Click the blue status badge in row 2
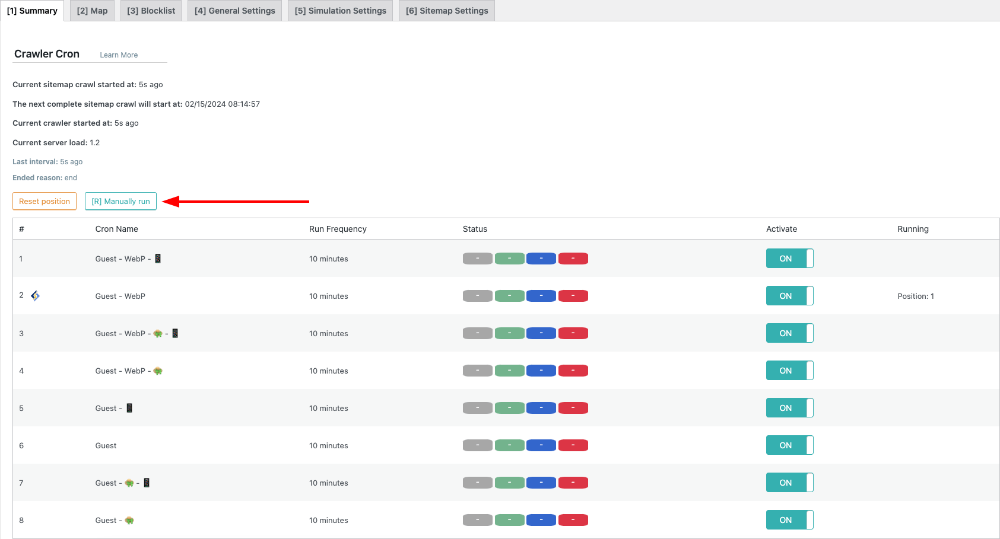The height and width of the screenshot is (539, 1000). (x=541, y=296)
